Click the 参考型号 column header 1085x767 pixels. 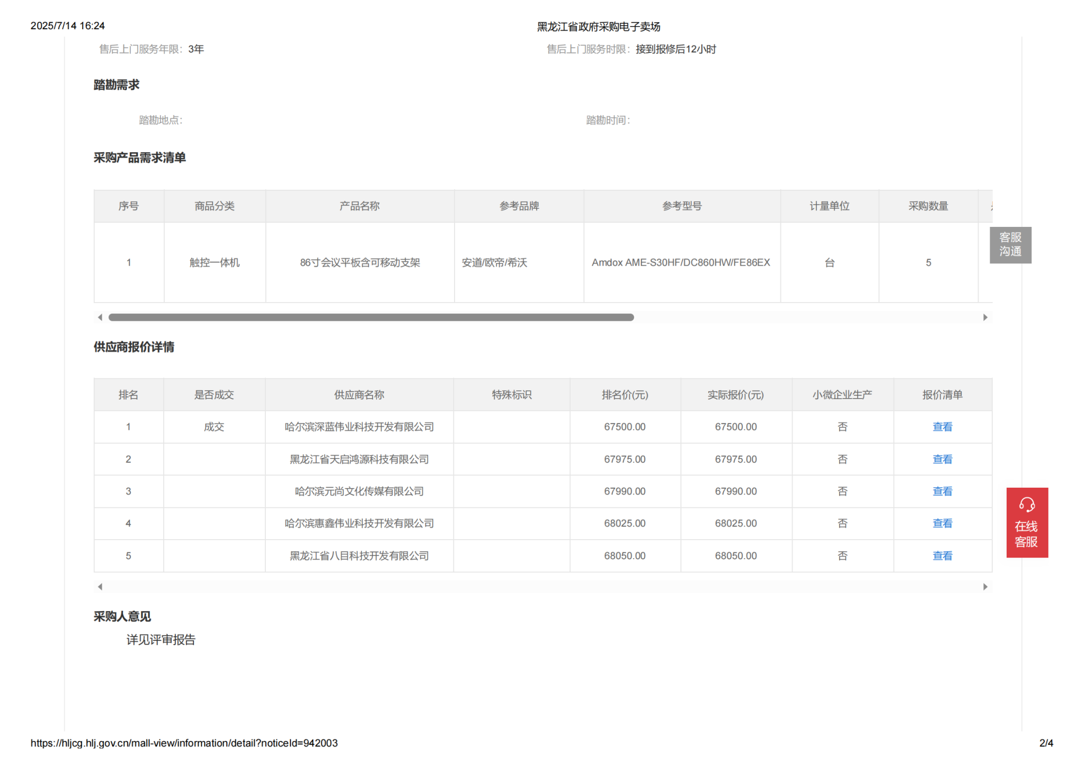pos(681,206)
